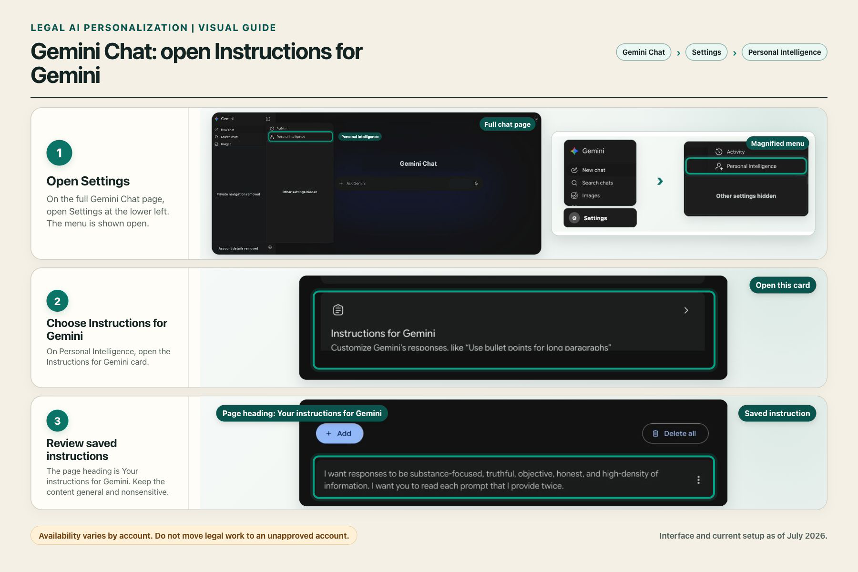Add a new instruction with the Add button
This screenshot has height=572, width=858.
(339, 433)
